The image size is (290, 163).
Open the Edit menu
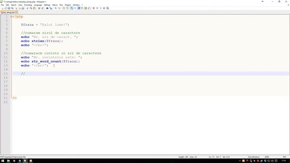7,5
